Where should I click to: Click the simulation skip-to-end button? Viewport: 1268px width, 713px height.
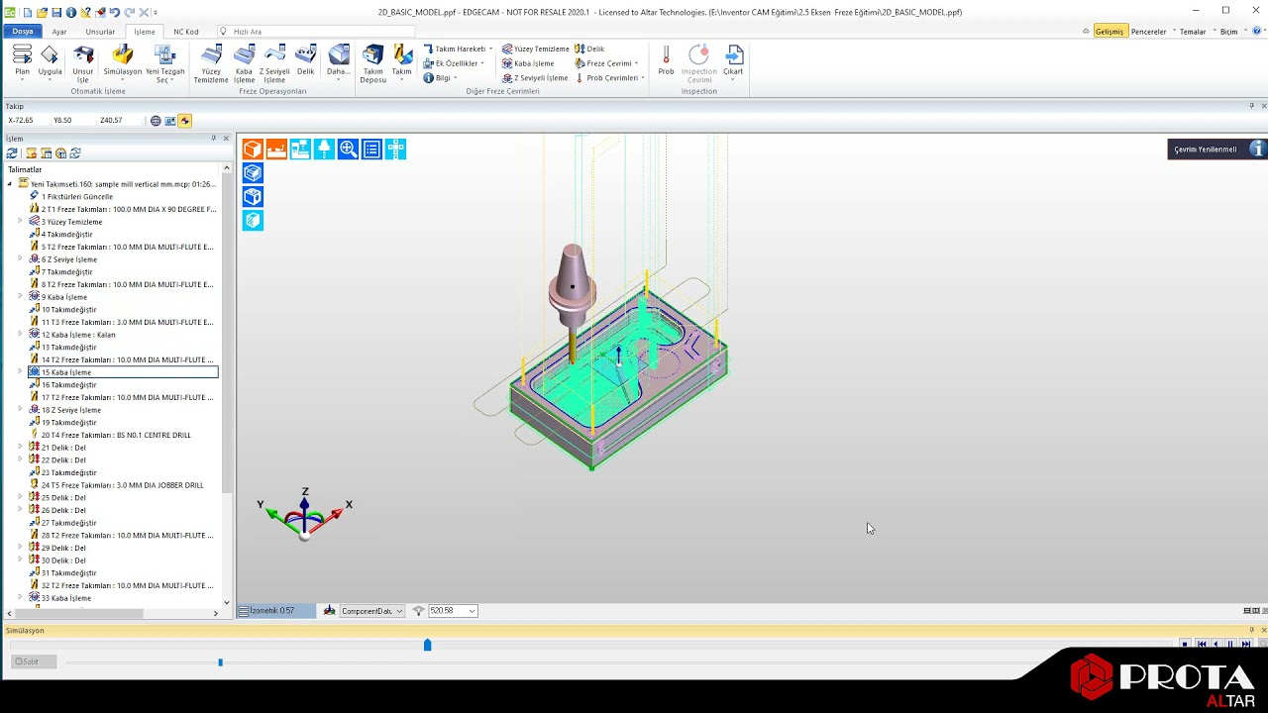coord(1246,644)
